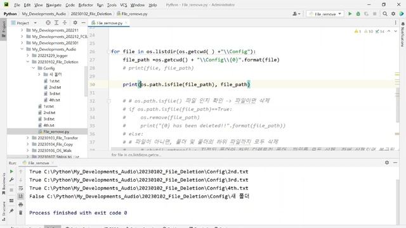Click Python root breadcrumb
Viewport: 406px width, 228px height.
click(10, 14)
